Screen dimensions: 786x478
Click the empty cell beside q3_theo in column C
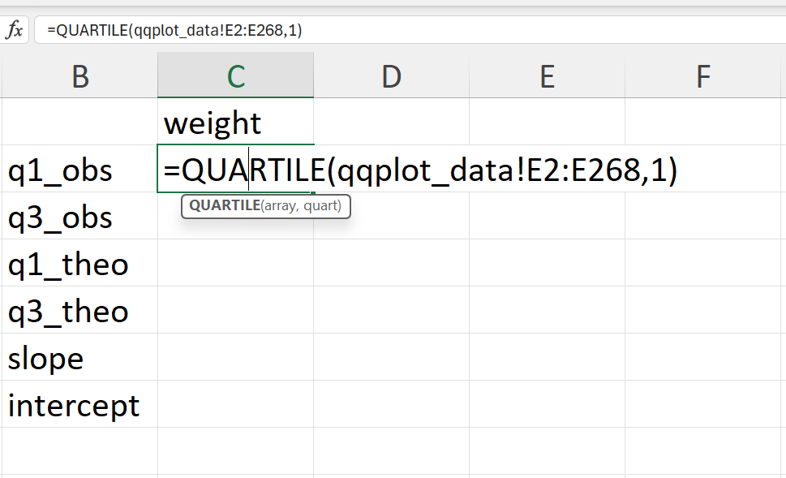(235, 311)
